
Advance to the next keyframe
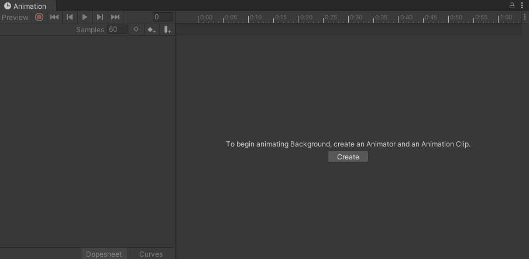(x=100, y=17)
